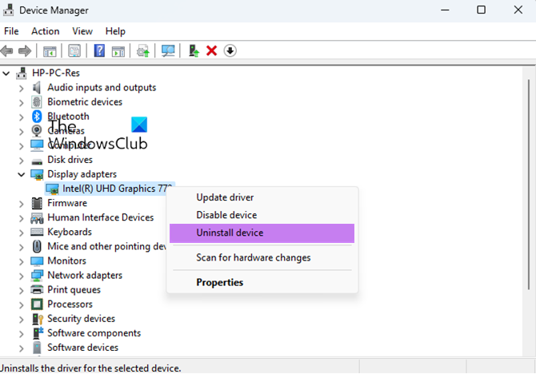Open the File menu
This screenshot has height=374, width=536.
coord(11,31)
